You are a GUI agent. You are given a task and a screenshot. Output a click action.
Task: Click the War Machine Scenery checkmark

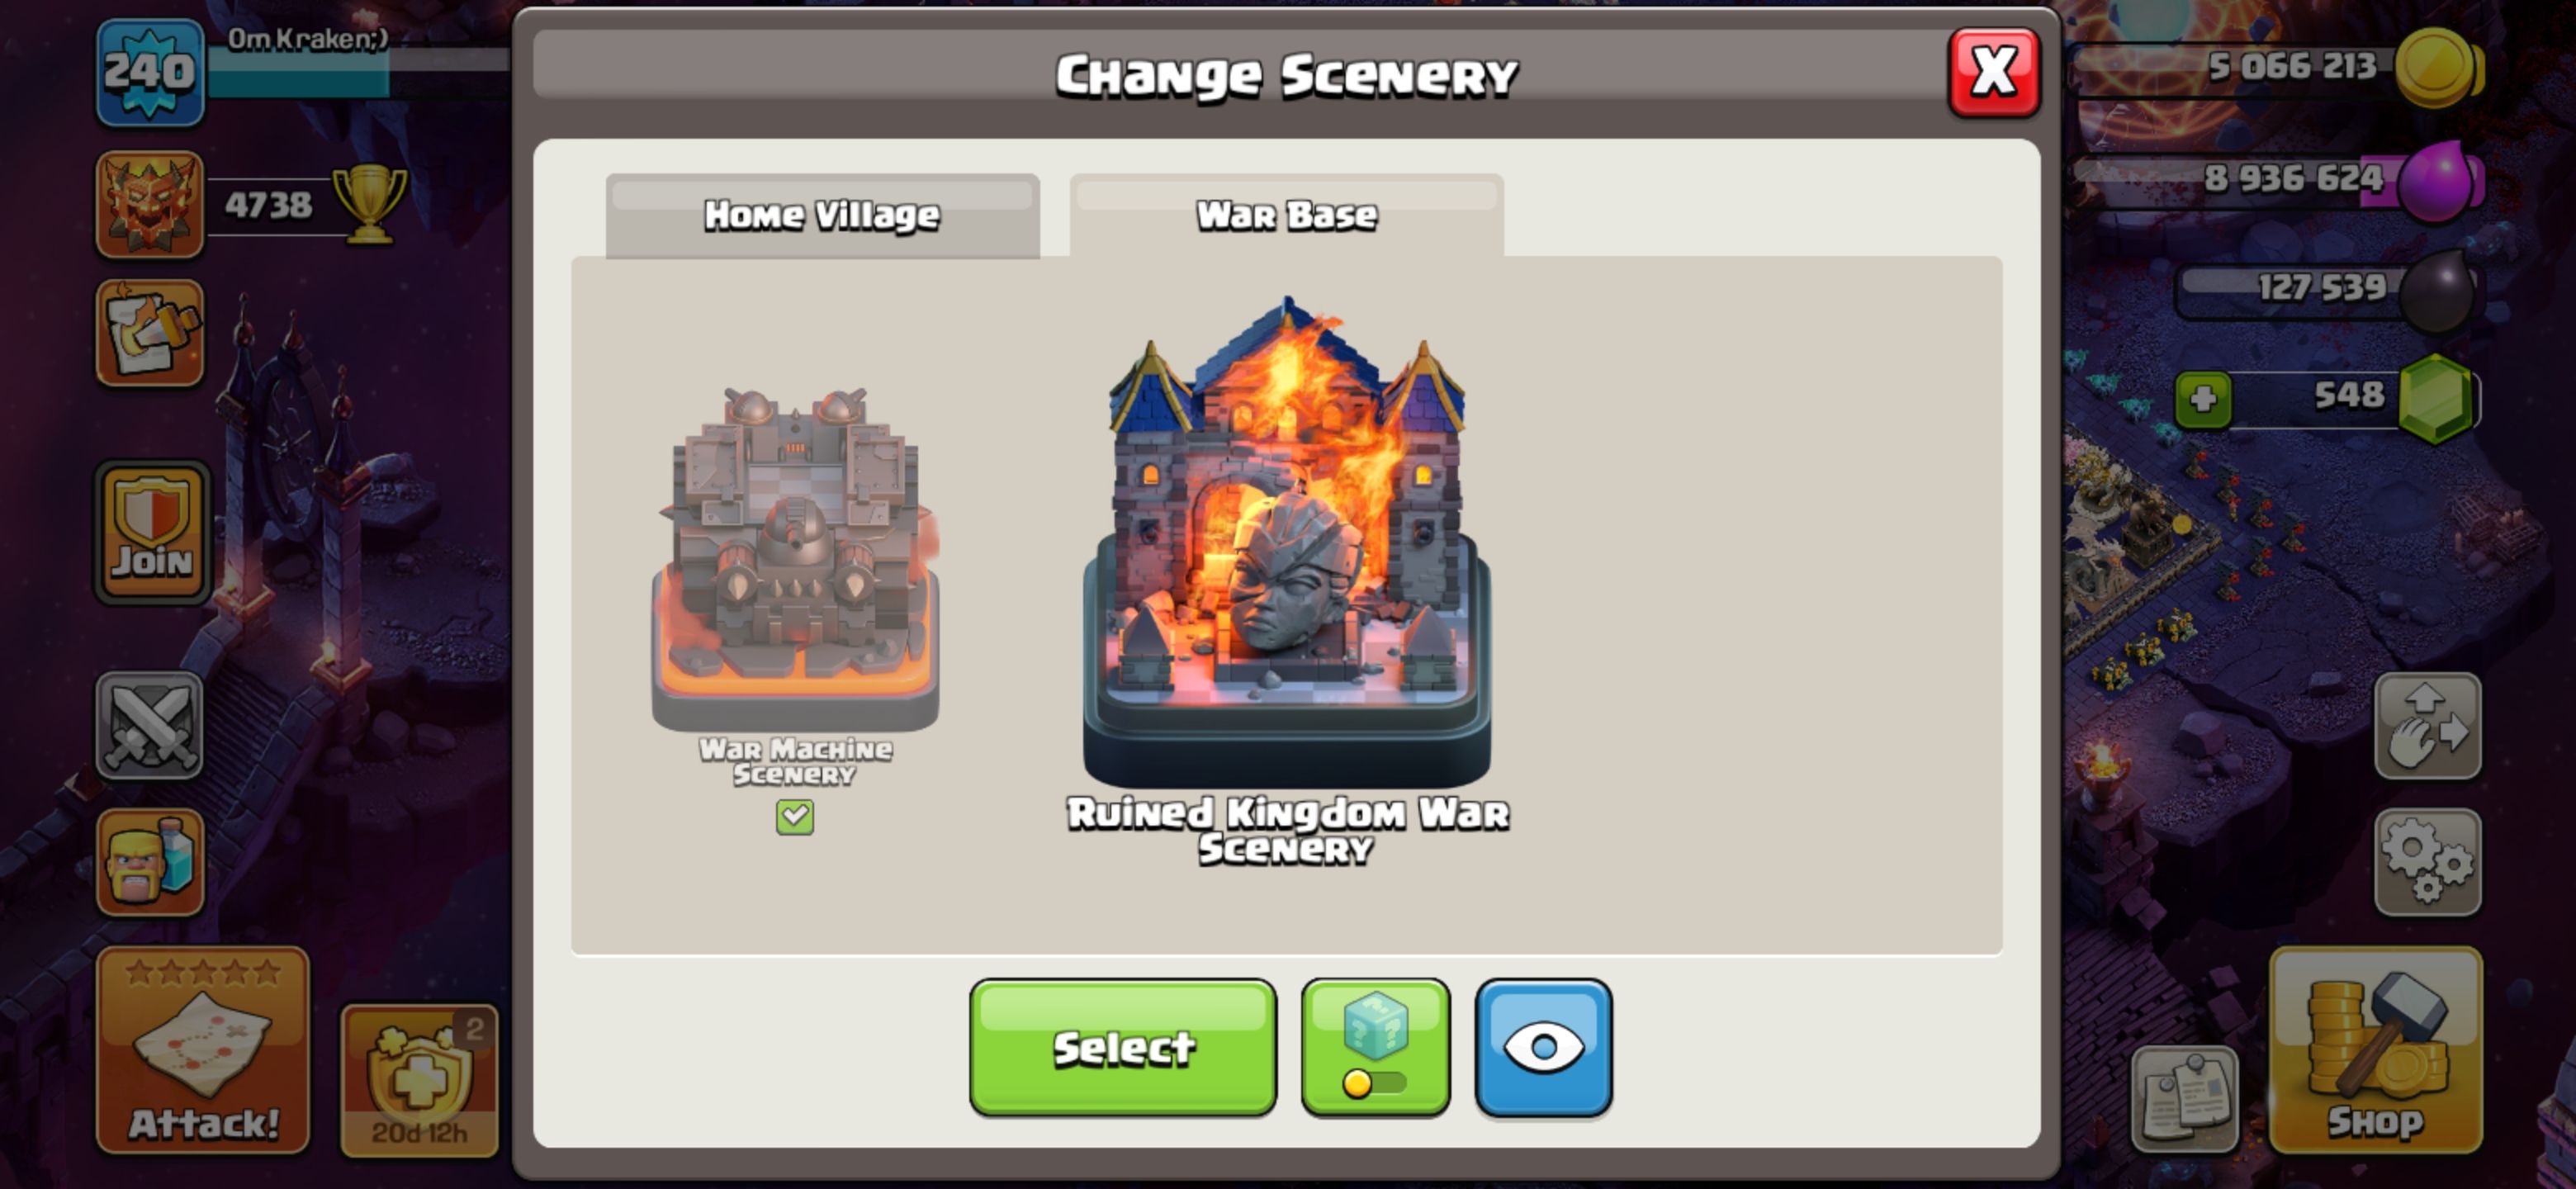click(795, 817)
